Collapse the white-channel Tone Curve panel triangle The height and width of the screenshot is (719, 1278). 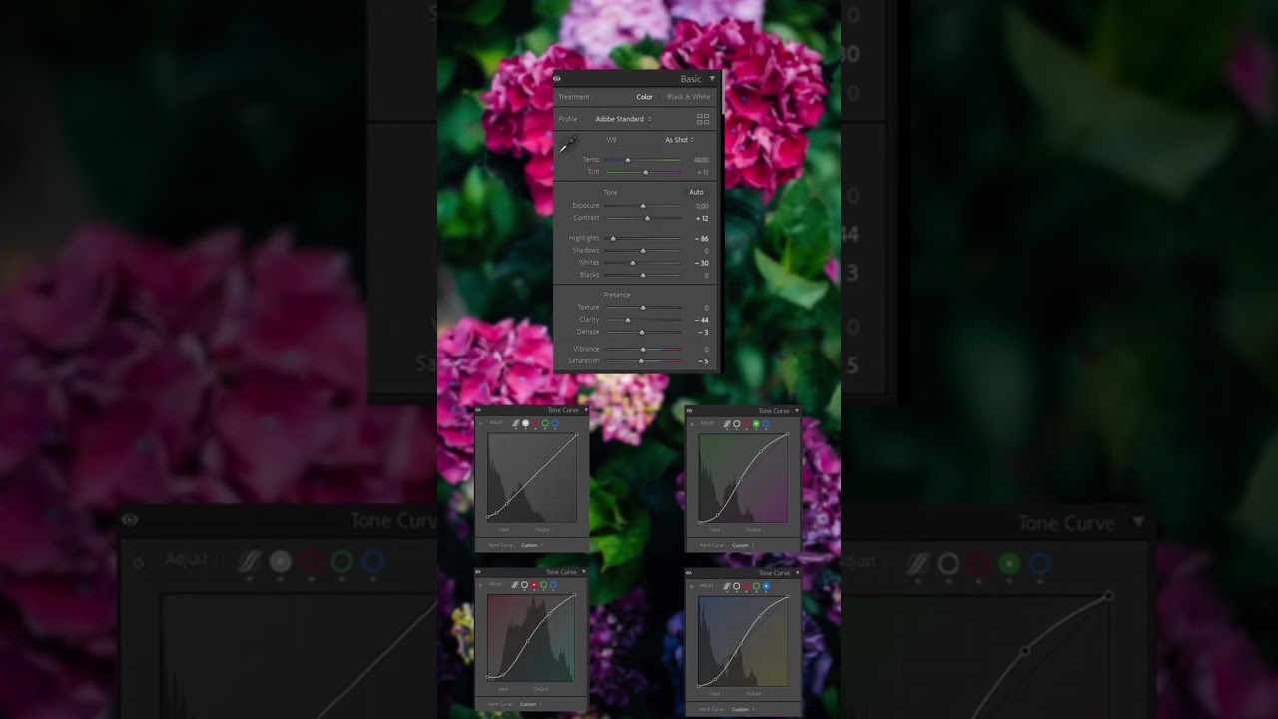(x=586, y=410)
